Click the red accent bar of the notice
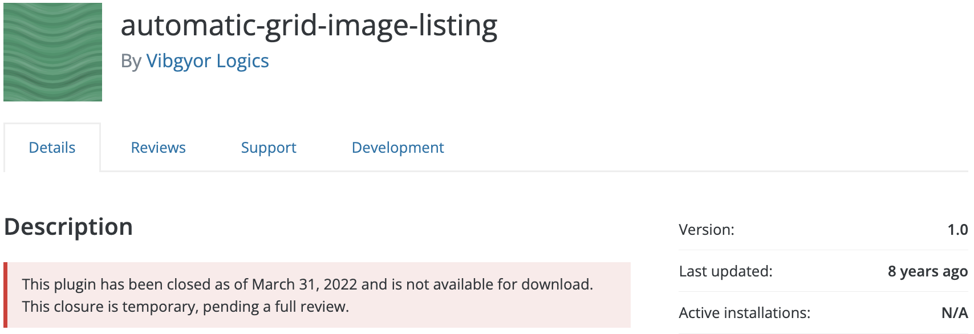This screenshot has height=334, width=974. [6, 294]
